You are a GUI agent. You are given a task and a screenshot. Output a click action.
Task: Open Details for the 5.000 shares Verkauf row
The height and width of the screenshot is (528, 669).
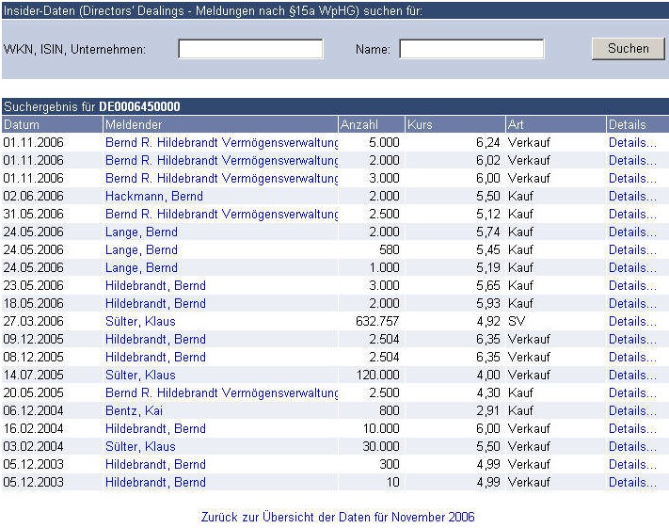click(x=632, y=143)
